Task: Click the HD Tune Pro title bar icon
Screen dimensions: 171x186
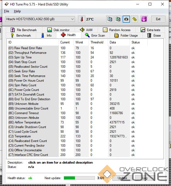Action: [7, 4]
